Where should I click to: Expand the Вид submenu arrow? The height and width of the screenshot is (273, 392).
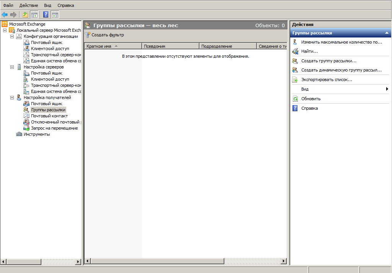tap(387, 89)
